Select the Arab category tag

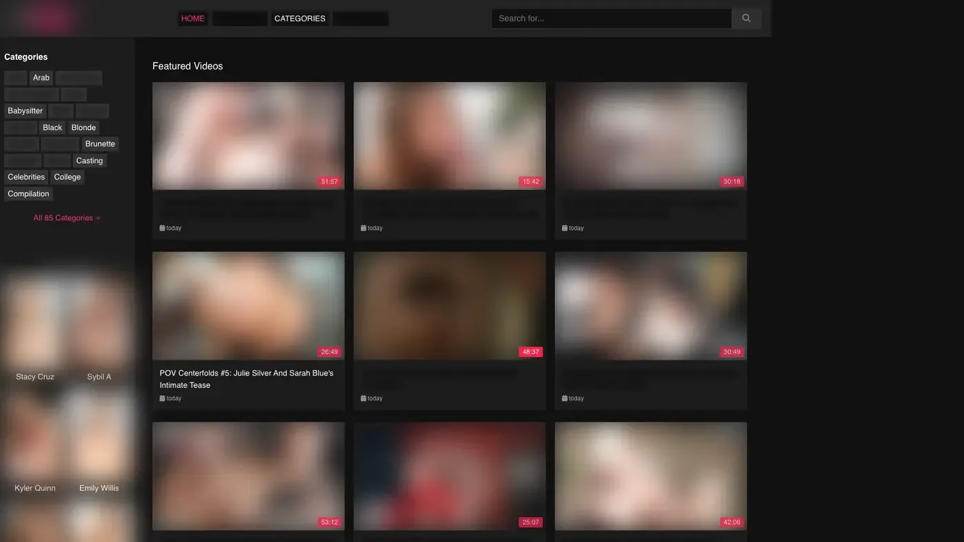coord(41,78)
